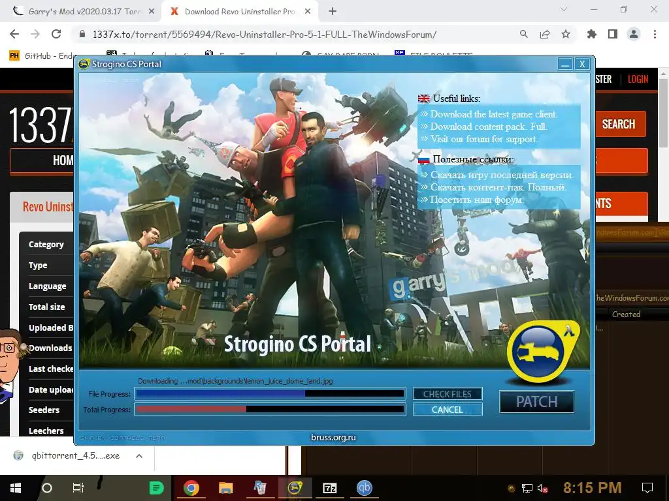Expand the qbittorrent download item chevron

[139, 456]
